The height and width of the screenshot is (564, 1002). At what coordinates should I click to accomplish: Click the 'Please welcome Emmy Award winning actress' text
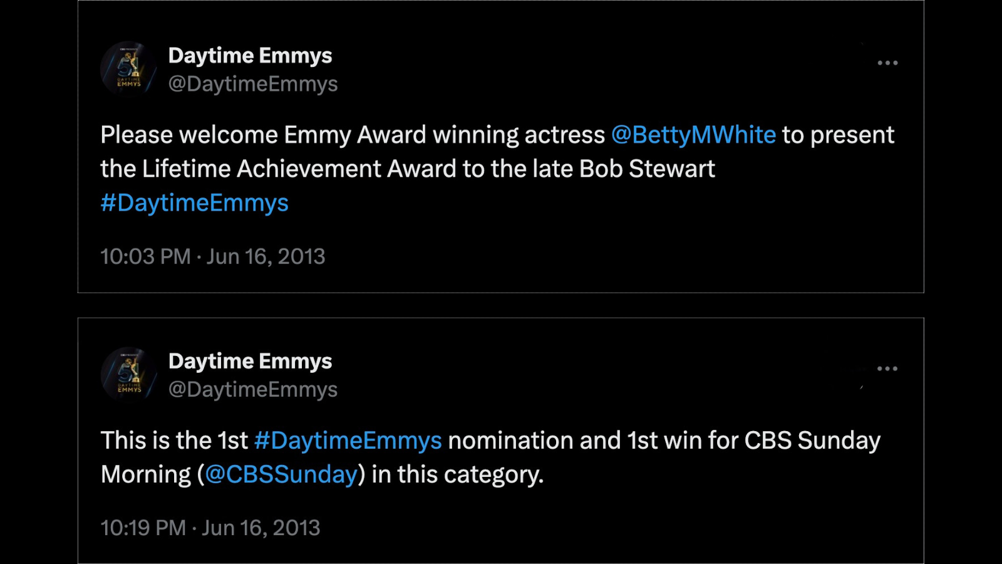pos(353,135)
